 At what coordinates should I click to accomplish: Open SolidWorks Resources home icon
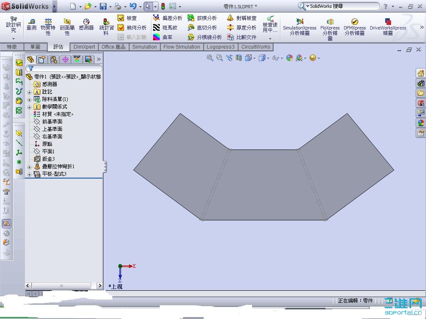tap(421, 73)
